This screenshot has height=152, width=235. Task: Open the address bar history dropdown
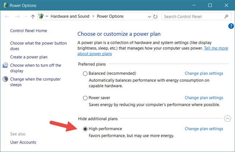point(149,17)
